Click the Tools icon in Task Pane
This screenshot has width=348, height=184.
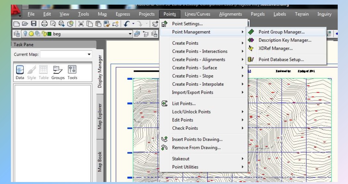[x=73, y=72]
